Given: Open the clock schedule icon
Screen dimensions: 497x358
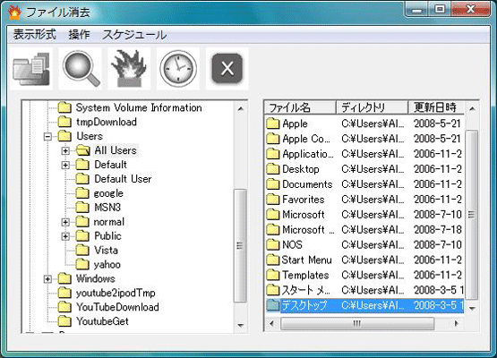Looking at the screenshot, I should point(178,69).
